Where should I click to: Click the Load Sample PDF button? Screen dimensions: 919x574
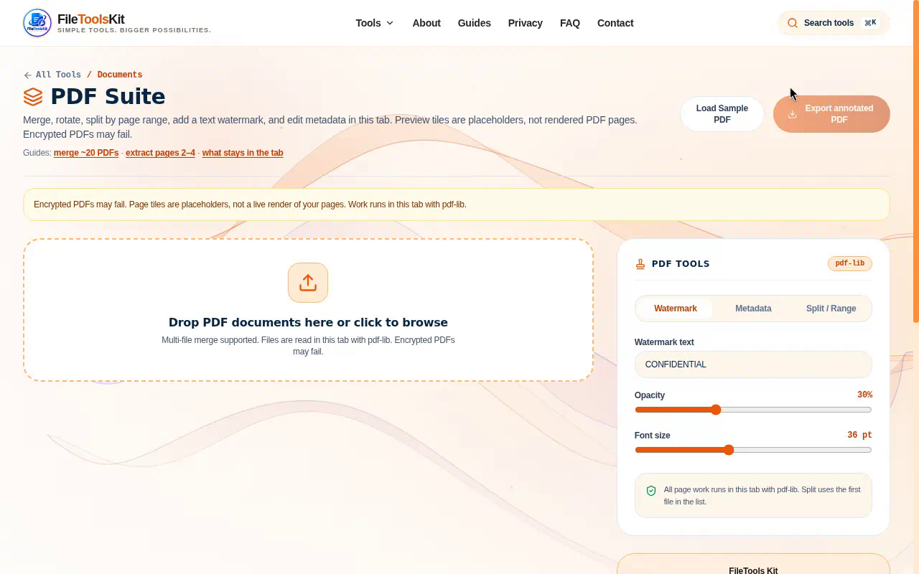[x=722, y=114]
